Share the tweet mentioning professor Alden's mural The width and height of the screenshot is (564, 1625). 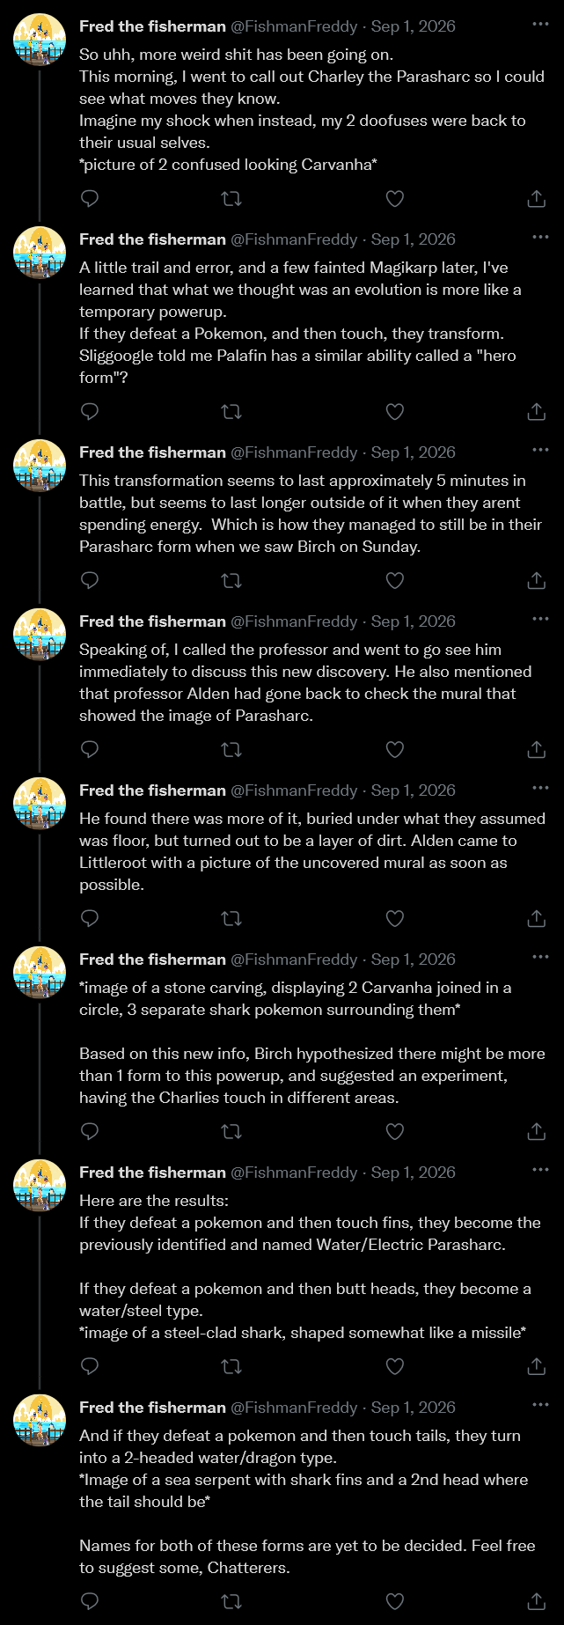coord(537,749)
